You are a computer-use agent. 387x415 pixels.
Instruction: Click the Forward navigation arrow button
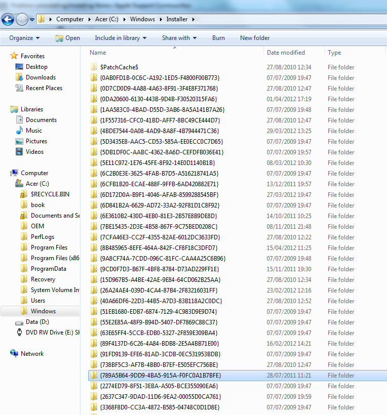22,19
